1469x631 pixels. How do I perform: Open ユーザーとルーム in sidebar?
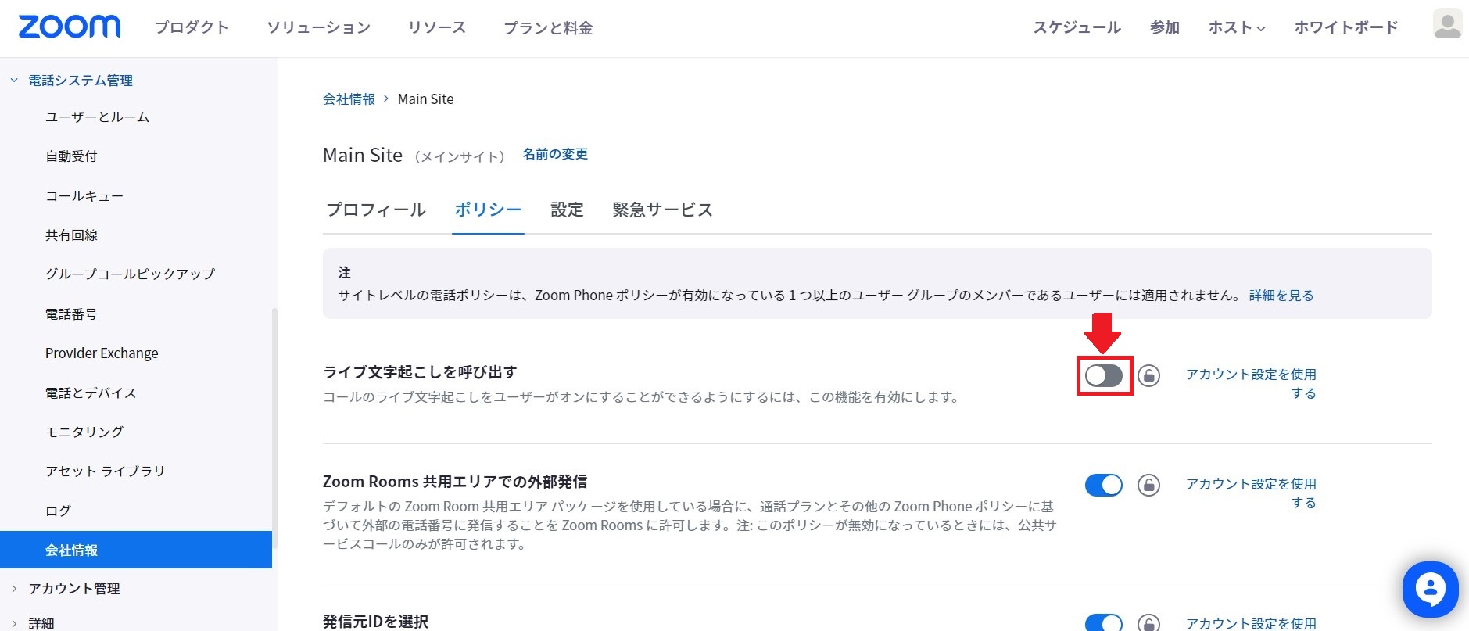pos(97,117)
